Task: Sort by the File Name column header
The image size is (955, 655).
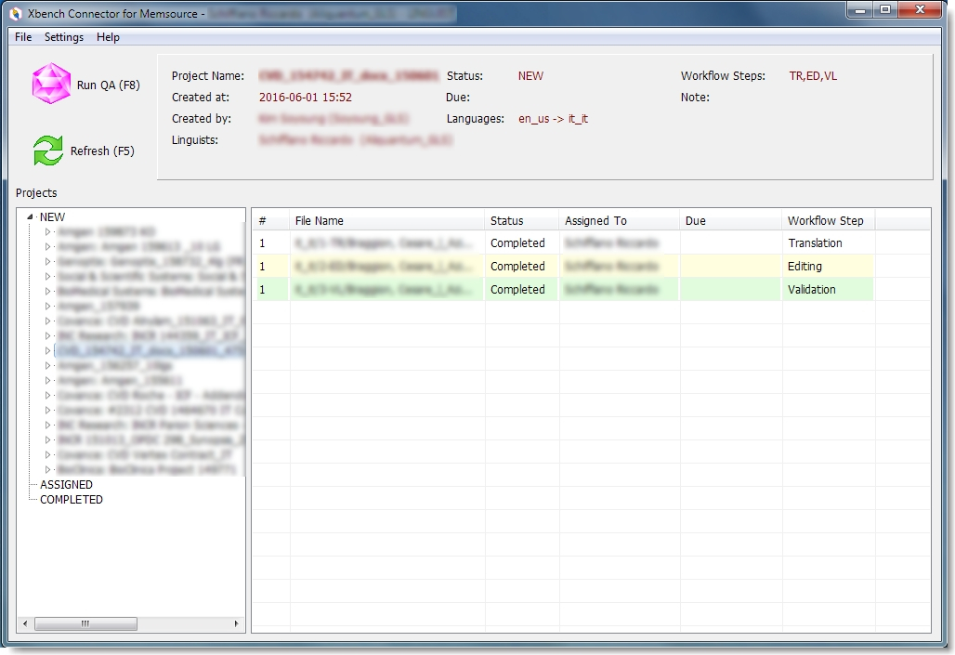Action: point(319,221)
